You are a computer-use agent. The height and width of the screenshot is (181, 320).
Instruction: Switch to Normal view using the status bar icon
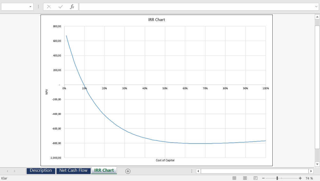(x=234, y=178)
